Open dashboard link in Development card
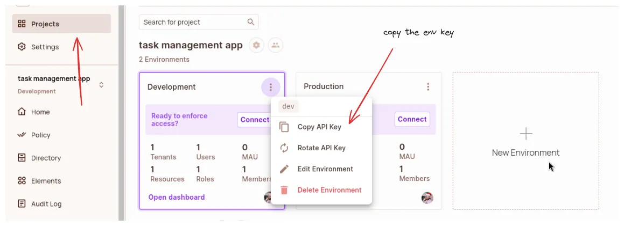The image size is (624, 226). pyautogui.click(x=177, y=197)
